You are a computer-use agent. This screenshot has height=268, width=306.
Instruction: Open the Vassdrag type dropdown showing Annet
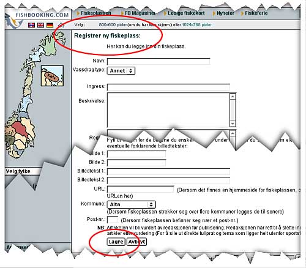(x=121, y=71)
